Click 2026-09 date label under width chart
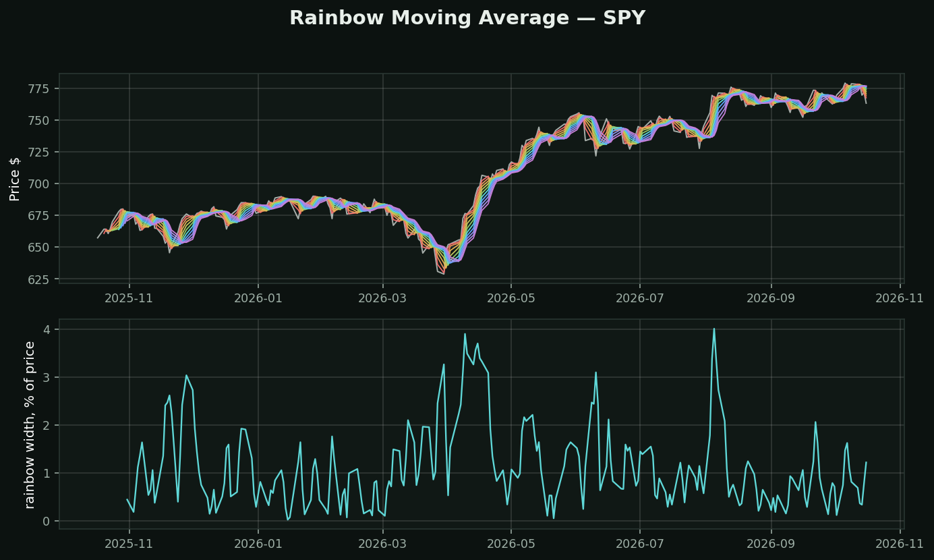This screenshot has width=934, height=560. click(x=771, y=543)
